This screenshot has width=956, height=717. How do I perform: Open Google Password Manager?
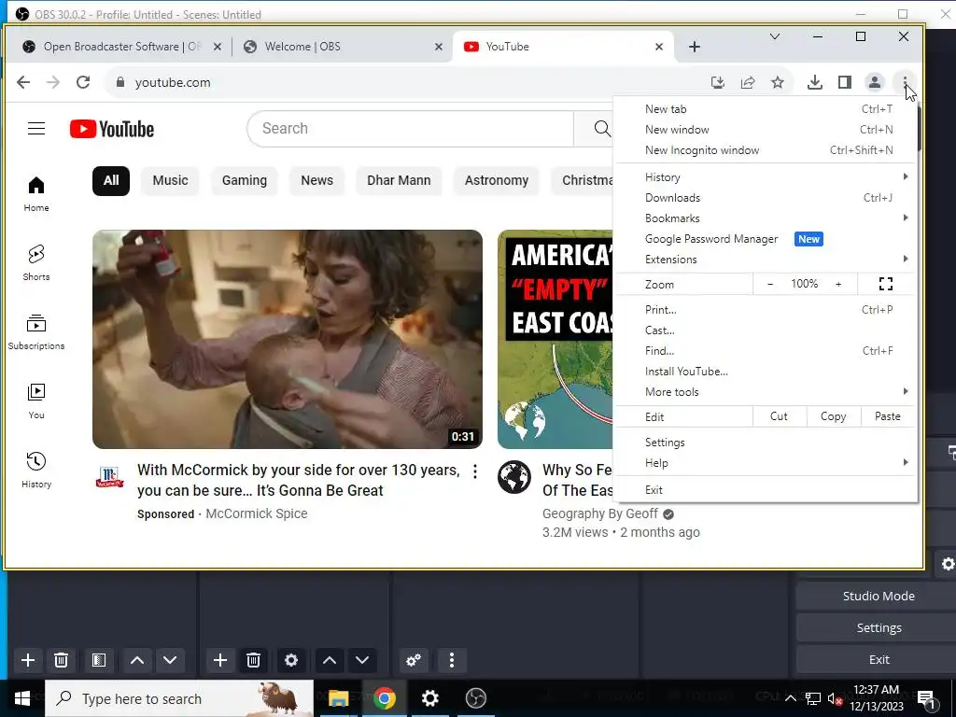click(x=766, y=239)
